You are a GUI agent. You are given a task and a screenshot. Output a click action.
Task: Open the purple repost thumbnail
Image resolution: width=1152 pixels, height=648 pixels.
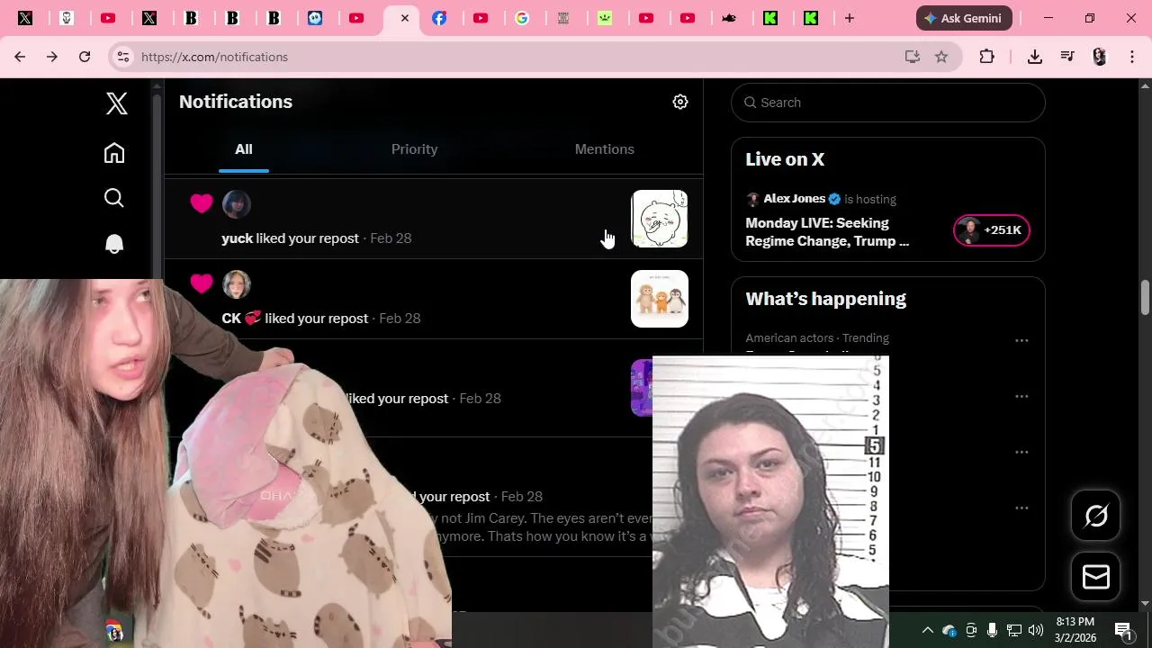click(642, 388)
